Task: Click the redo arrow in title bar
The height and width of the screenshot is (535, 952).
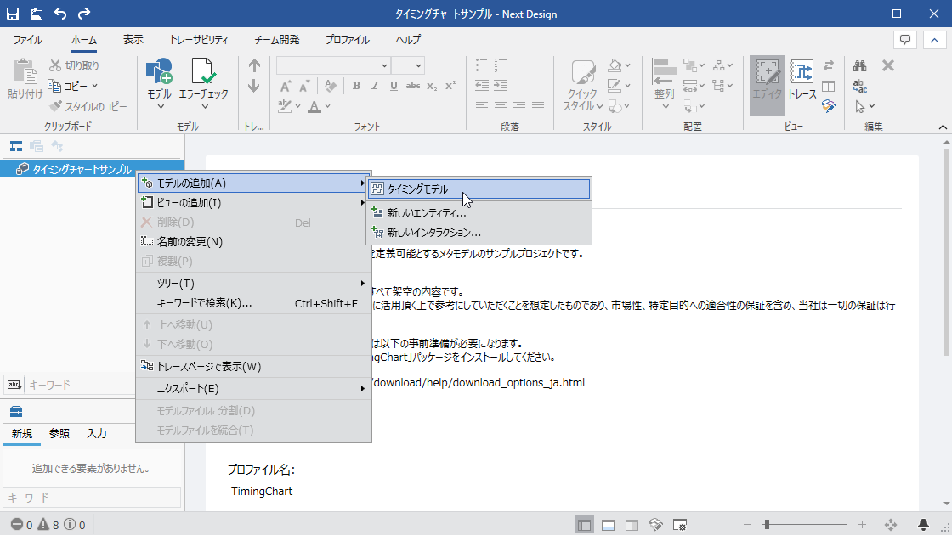Action: (84, 14)
